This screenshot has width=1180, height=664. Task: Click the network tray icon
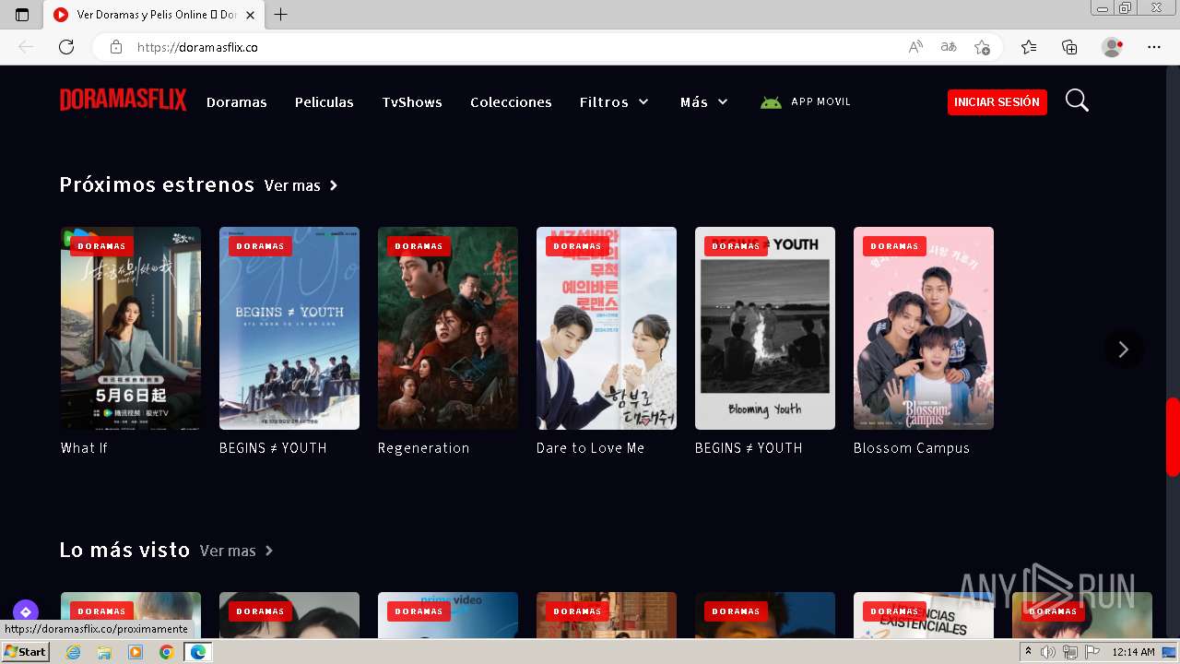click(1069, 652)
